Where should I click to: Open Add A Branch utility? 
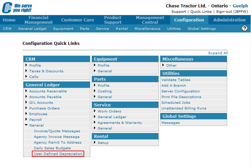(173, 85)
